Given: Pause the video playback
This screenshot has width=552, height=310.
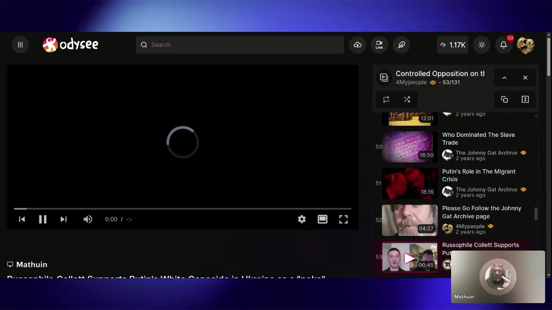Looking at the screenshot, I should click(43, 219).
